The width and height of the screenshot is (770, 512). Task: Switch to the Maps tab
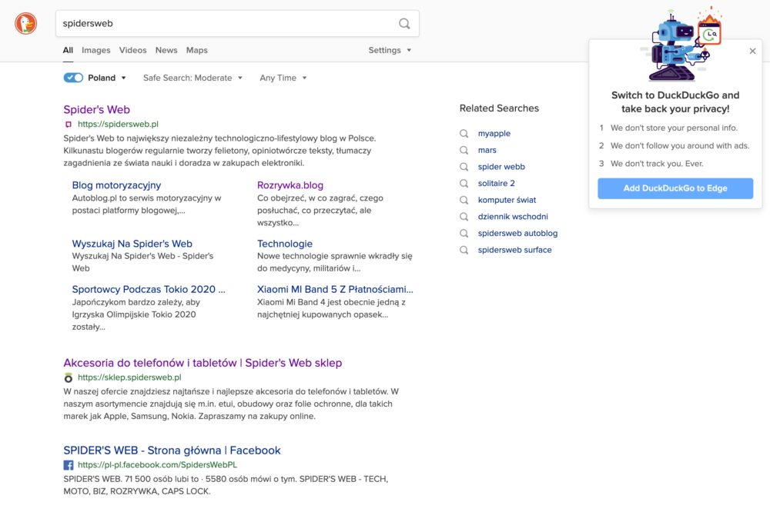pos(196,50)
